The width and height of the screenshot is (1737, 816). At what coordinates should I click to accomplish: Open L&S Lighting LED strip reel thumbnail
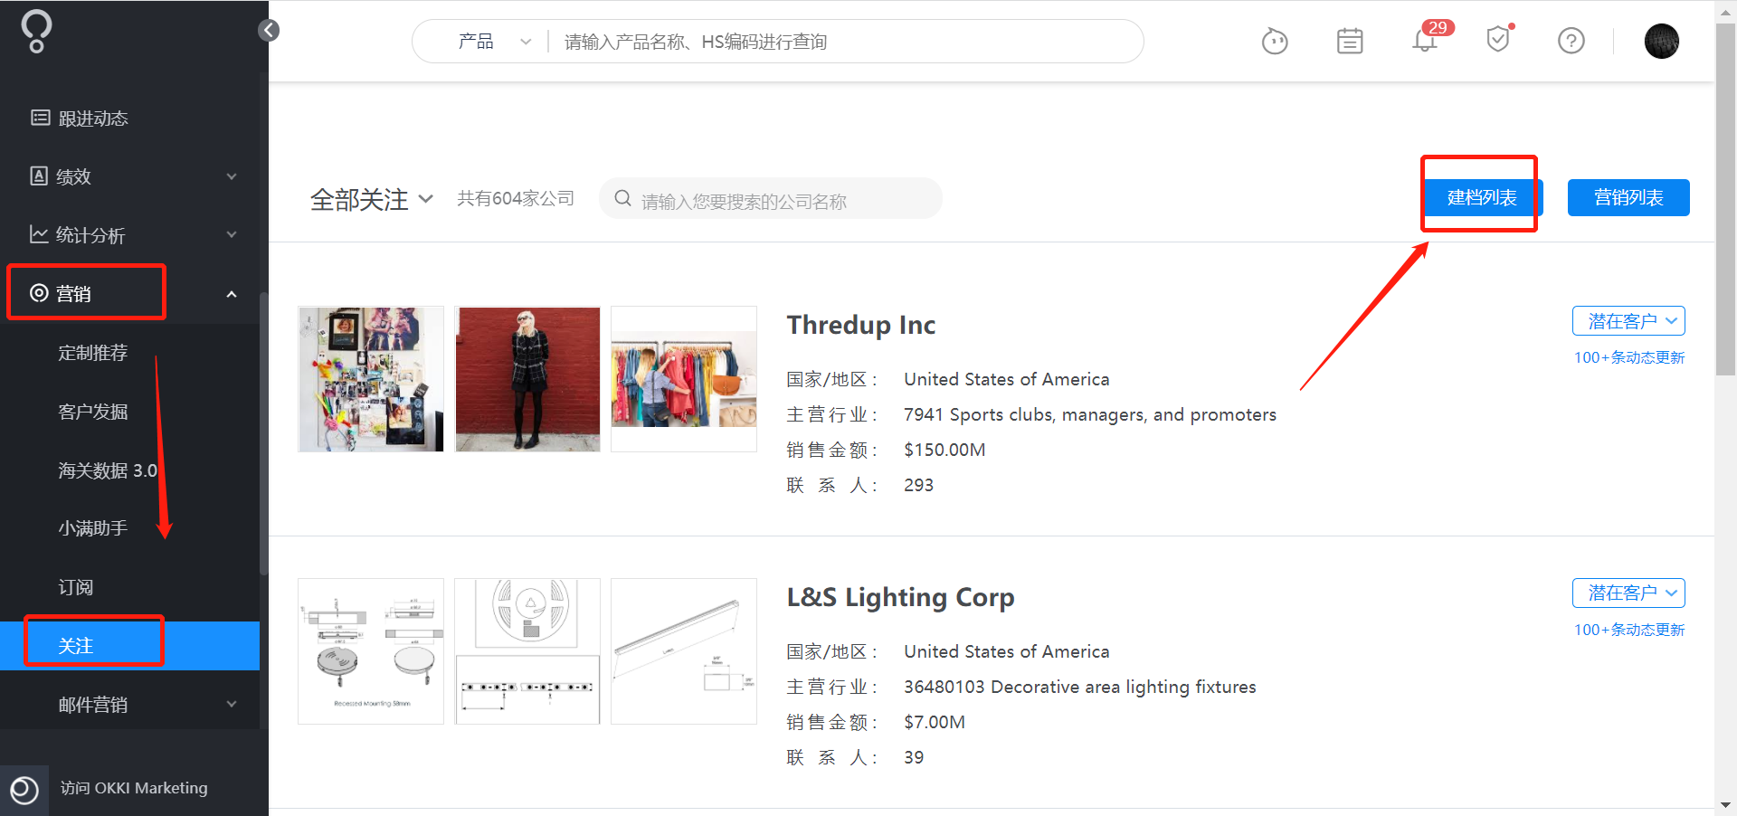pos(527,651)
